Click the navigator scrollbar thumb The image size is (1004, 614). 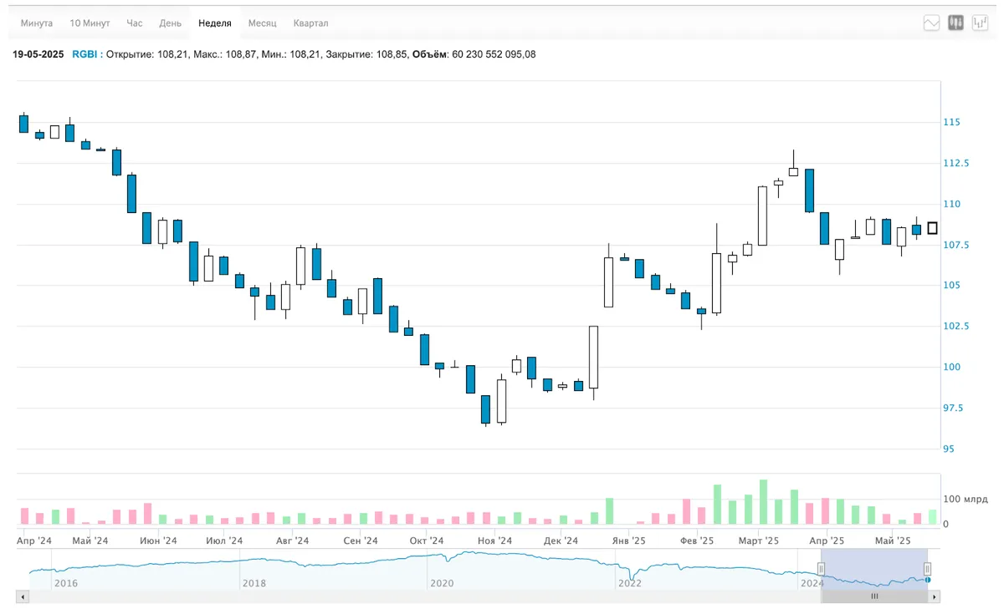coord(874,596)
